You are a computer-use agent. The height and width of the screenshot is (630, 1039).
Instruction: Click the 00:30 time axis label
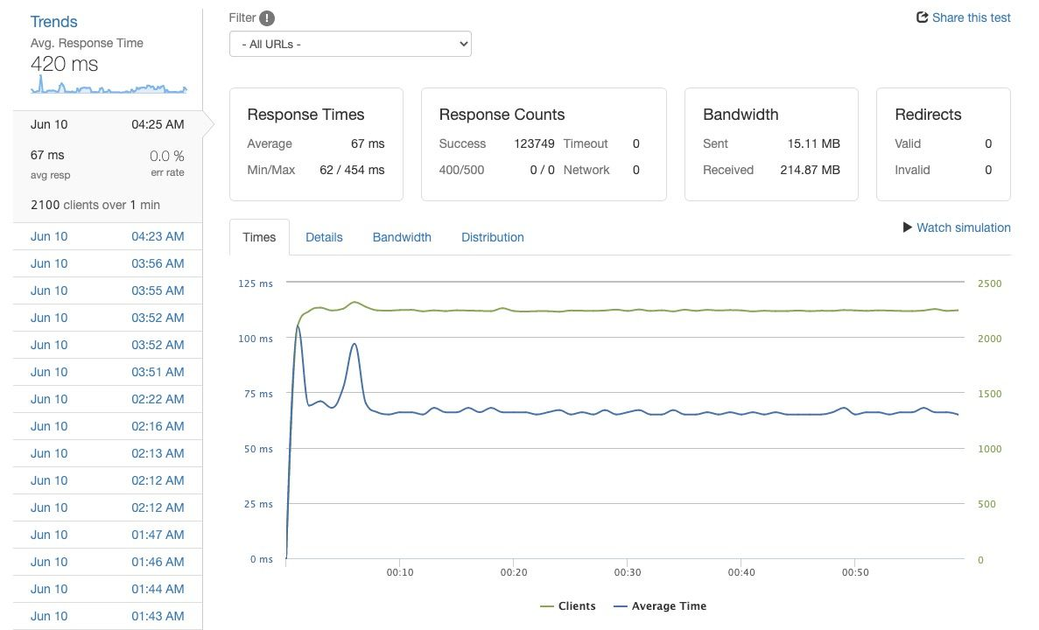pos(628,572)
